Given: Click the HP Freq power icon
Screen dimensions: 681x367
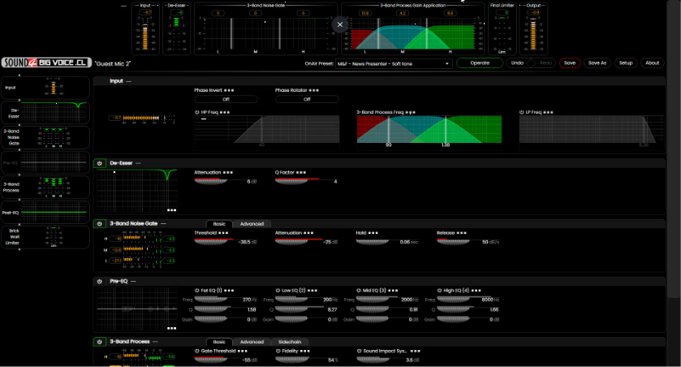Looking at the screenshot, I should [196, 112].
